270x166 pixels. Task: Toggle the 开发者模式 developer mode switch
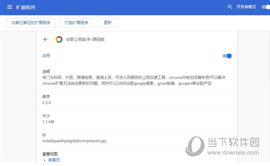click(266, 7)
